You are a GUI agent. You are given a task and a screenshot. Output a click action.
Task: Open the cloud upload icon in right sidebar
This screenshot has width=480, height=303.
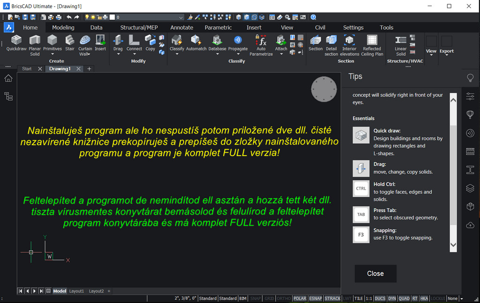(x=470, y=225)
